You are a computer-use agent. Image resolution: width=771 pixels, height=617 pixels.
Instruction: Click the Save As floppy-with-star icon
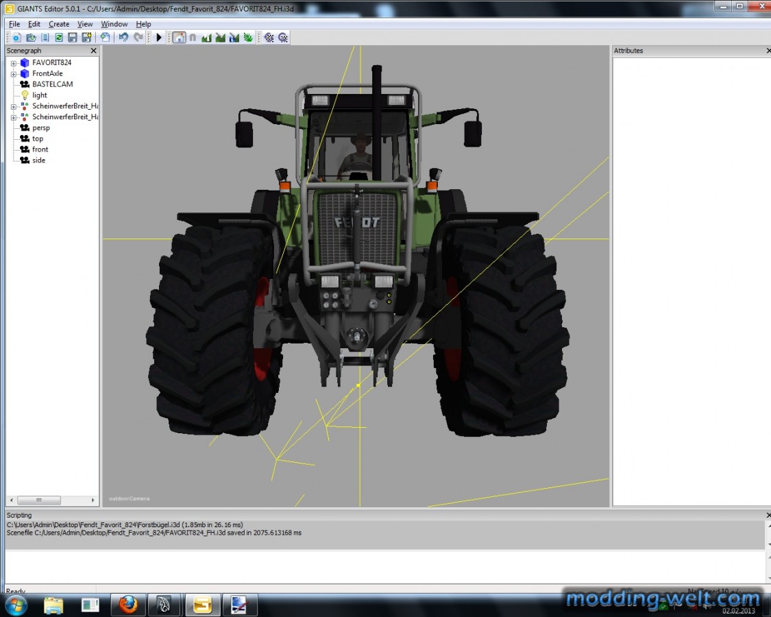[86, 38]
